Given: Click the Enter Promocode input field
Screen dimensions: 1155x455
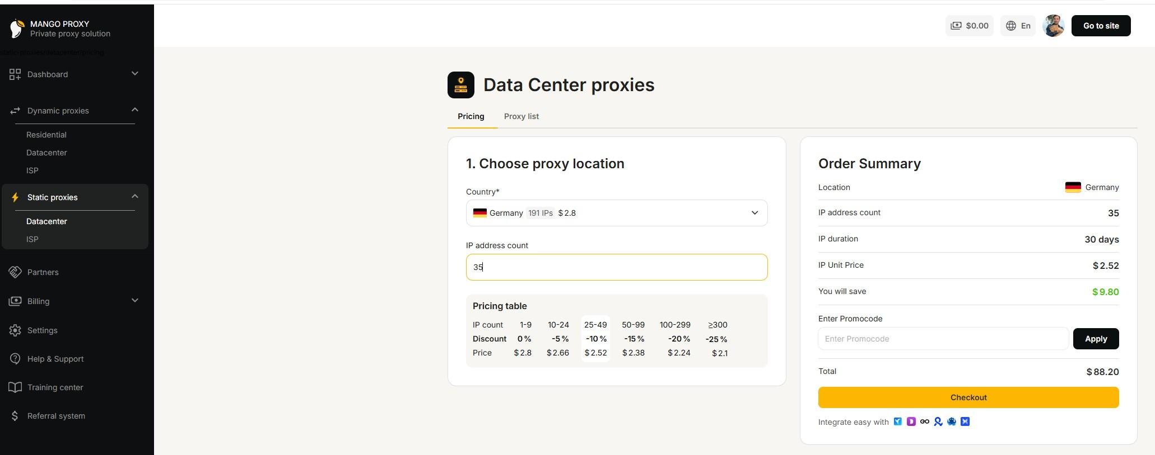Looking at the screenshot, I should (x=943, y=339).
